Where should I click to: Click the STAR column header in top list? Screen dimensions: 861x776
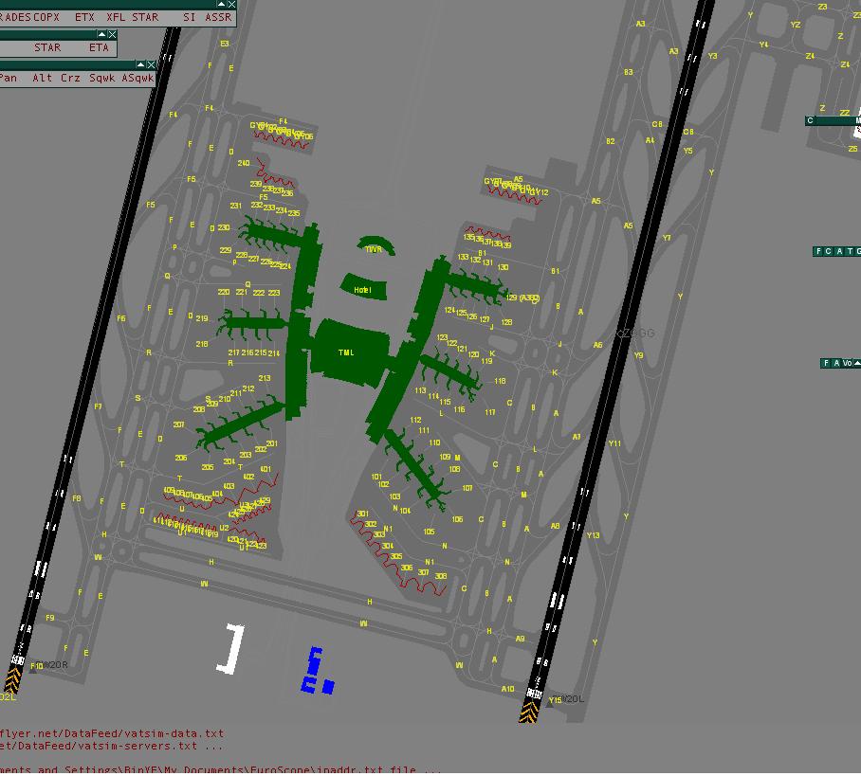click(x=145, y=18)
